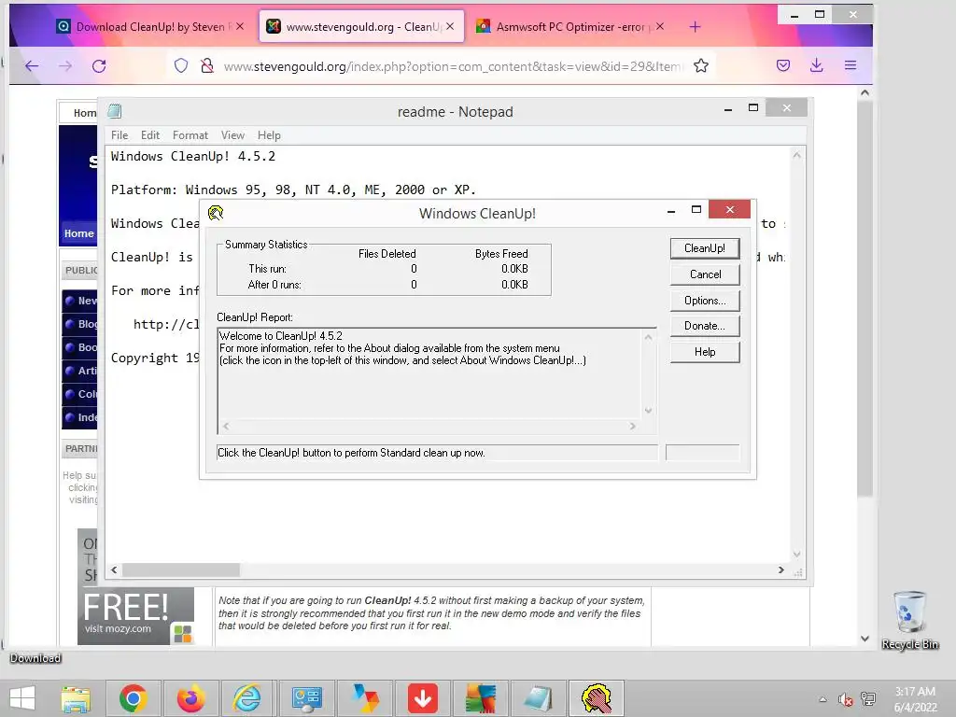Close the Asmwsoft PC Optimizer tab
Screen dimensions: 956x717
[x=660, y=27]
